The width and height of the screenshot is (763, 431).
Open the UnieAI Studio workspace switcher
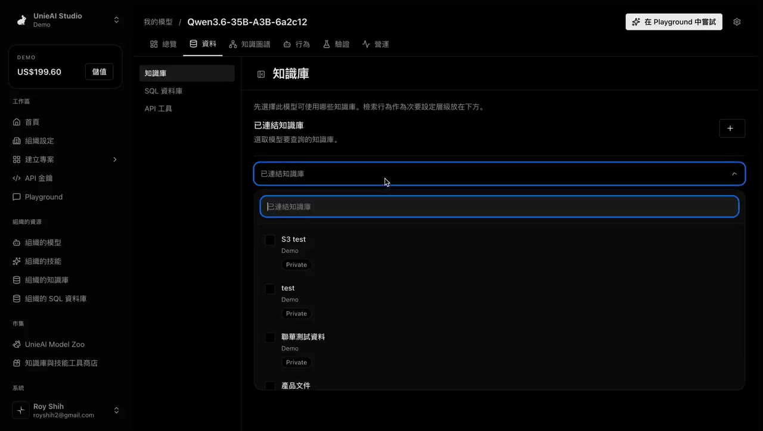(116, 20)
